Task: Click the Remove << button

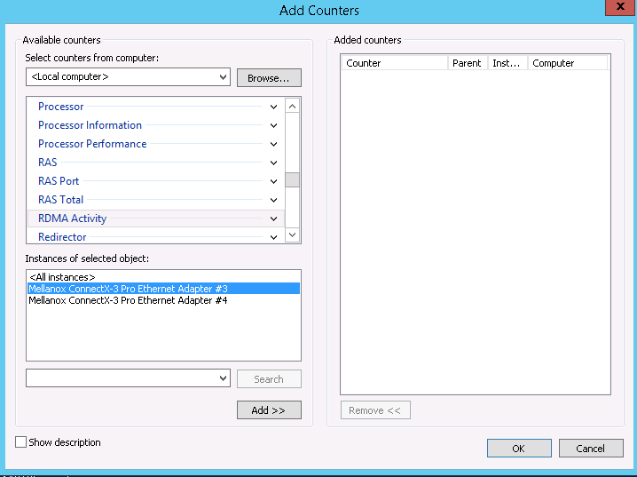Action: (x=375, y=409)
